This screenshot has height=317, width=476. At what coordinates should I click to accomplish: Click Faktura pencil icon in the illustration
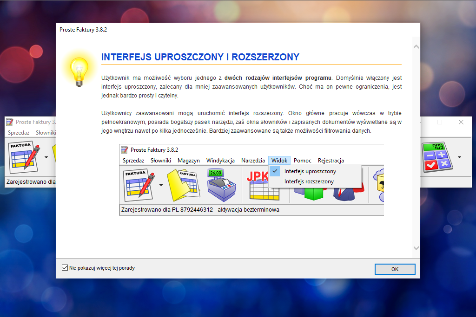click(139, 185)
